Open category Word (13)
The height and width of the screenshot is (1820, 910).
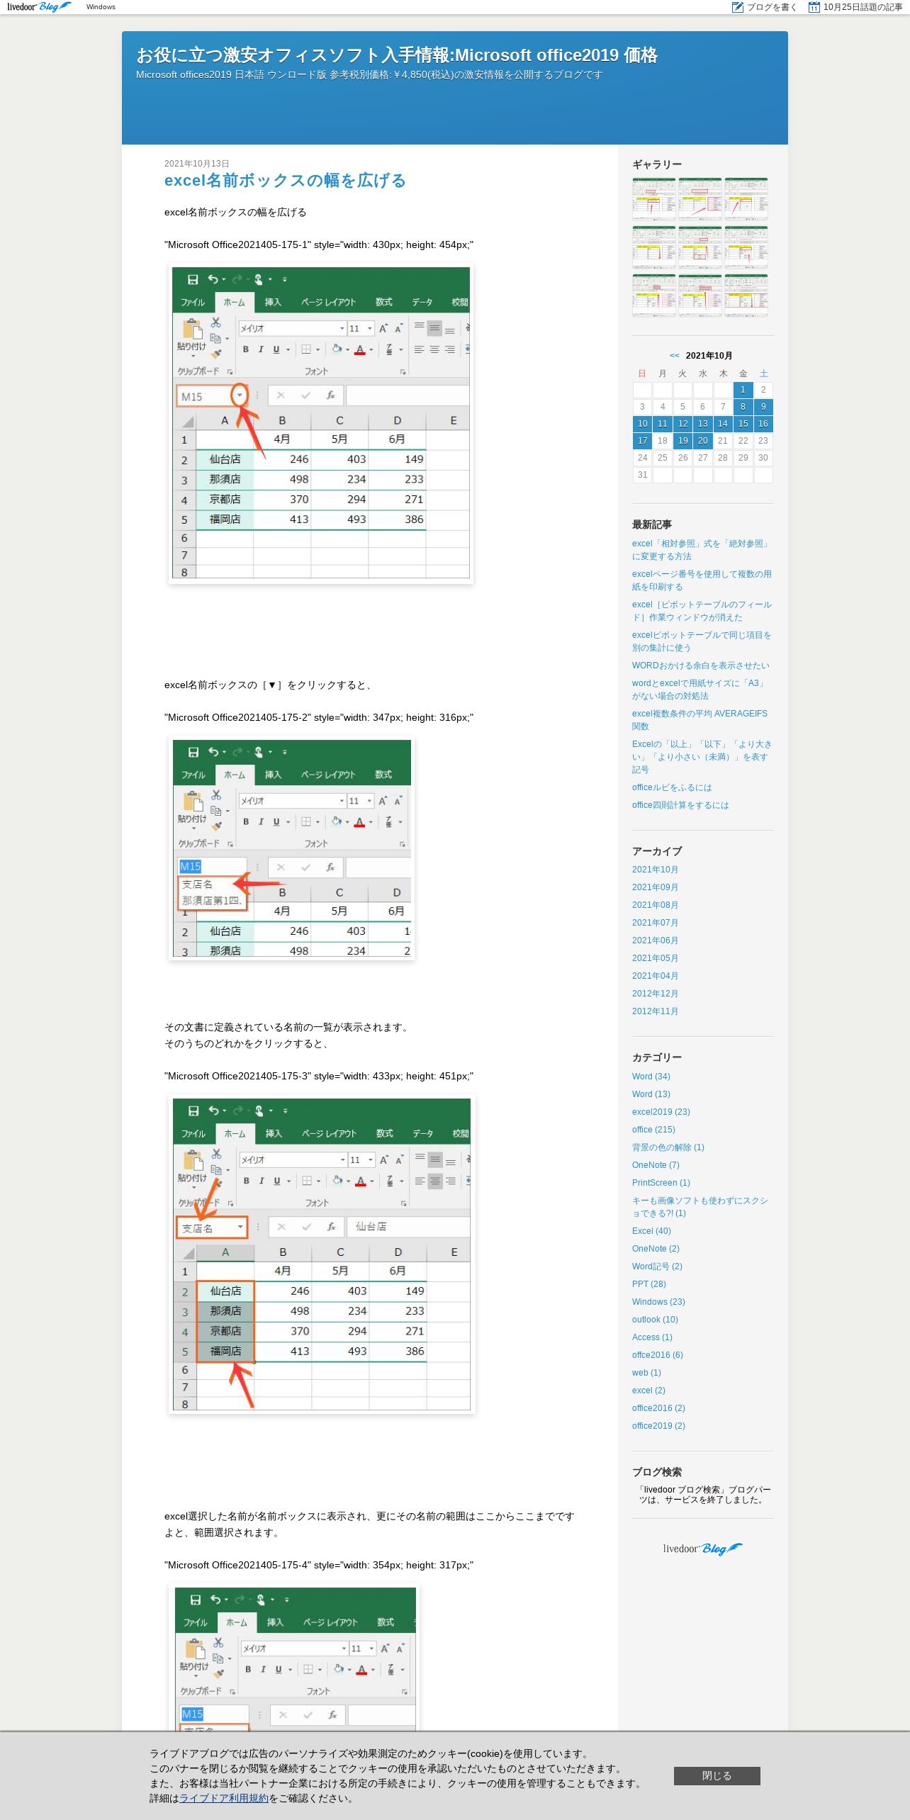(651, 1094)
